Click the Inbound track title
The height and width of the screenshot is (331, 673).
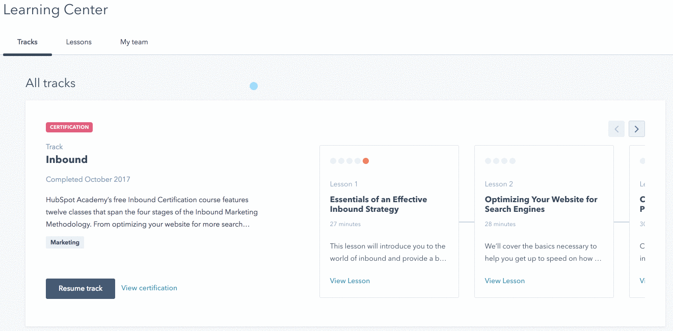(67, 159)
